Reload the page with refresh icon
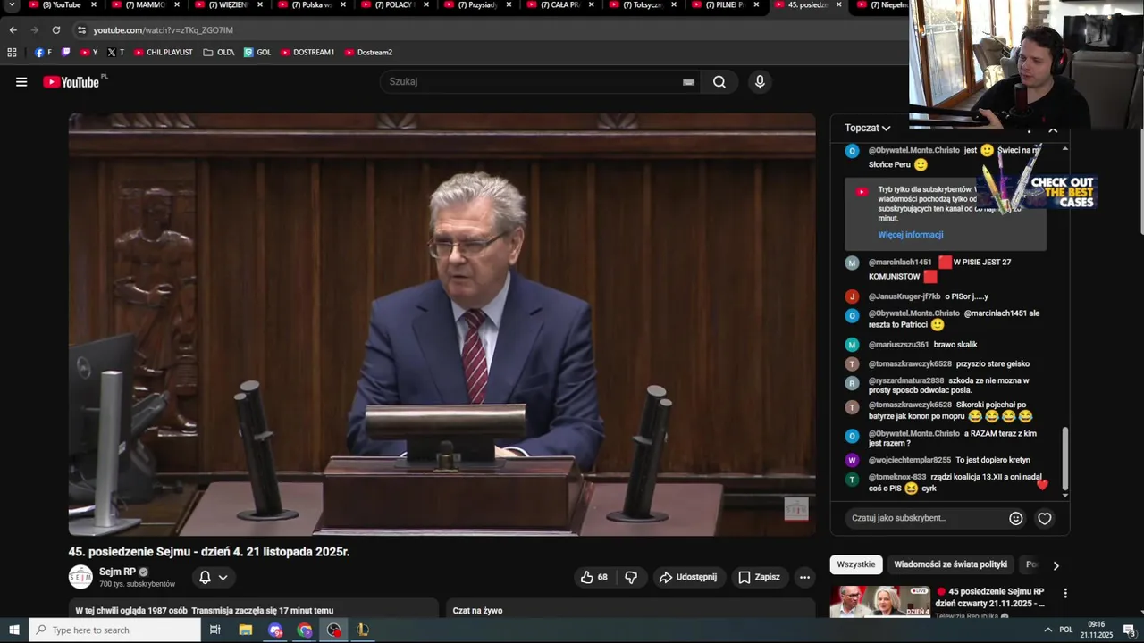This screenshot has height=643, width=1144. point(55,29)
